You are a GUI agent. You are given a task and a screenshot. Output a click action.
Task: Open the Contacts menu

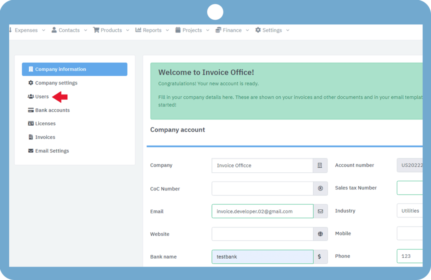click(x=69, y=30)
